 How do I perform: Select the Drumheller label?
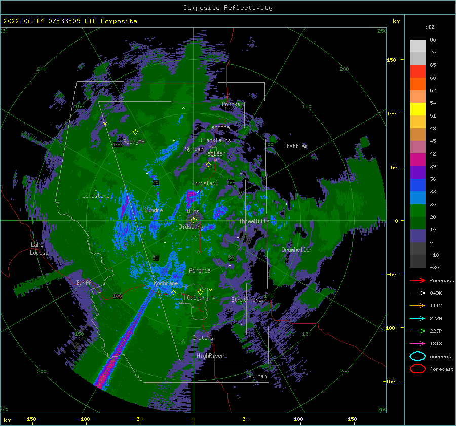[297, 250]
